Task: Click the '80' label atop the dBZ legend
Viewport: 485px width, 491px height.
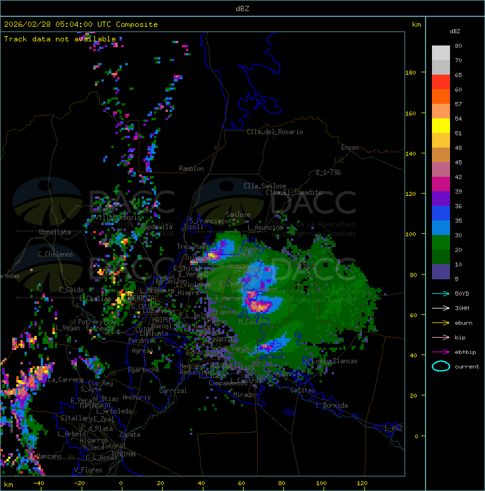Action: 458,45
